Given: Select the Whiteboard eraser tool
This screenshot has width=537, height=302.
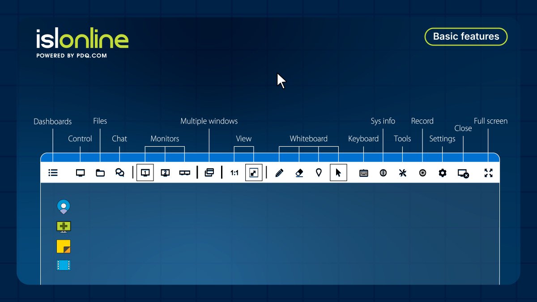Looking at the screenshot, I should click(299, 173).
